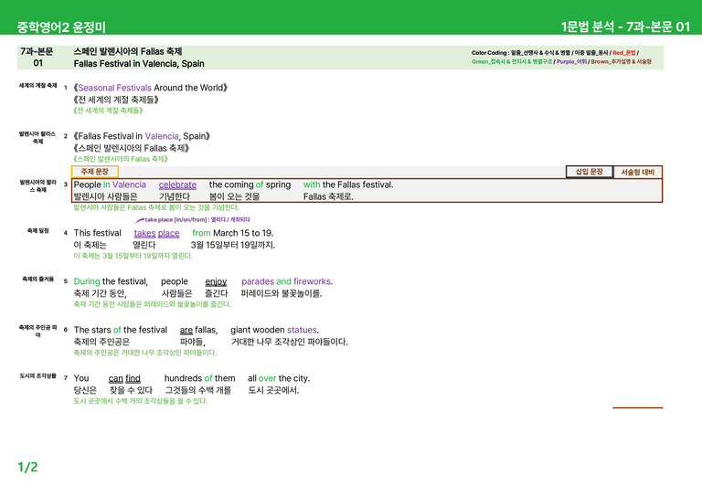Click 'Purple_어휘' in the color legend
The width and height of the screenshot is (702, 496).
coord(571,62)
